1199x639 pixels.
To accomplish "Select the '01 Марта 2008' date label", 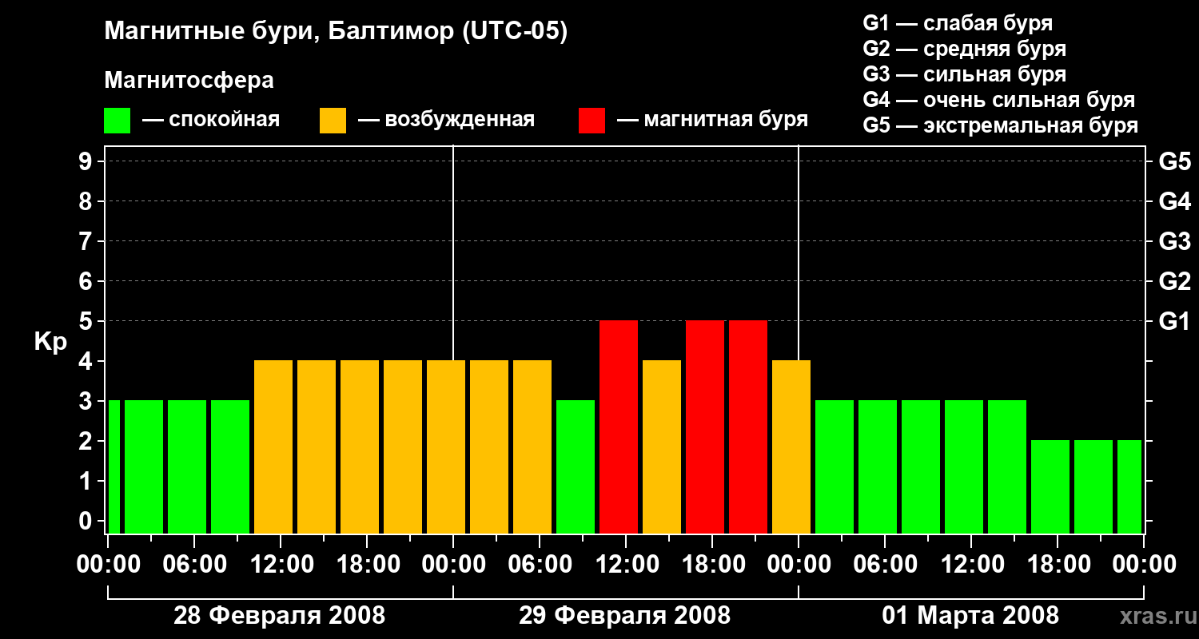I will [x=970, y=616].
